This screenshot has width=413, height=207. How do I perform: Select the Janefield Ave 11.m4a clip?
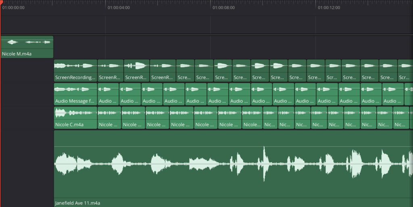234,169
